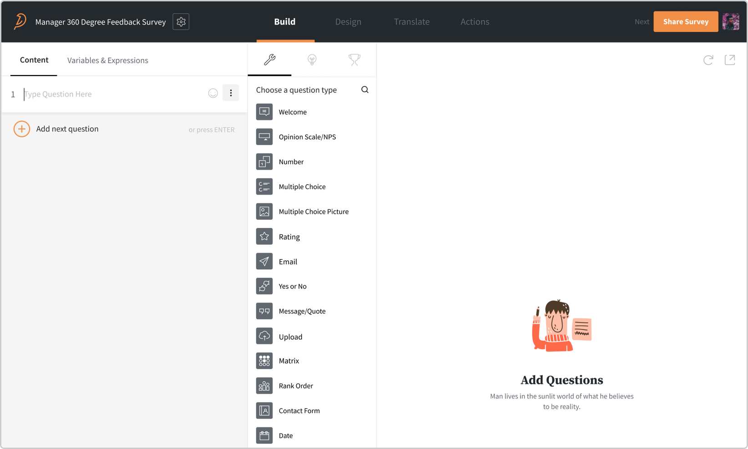This screenshot has width=748, height=449.
Task: Click the Share Survey button
Action: (x=686, y=21)
